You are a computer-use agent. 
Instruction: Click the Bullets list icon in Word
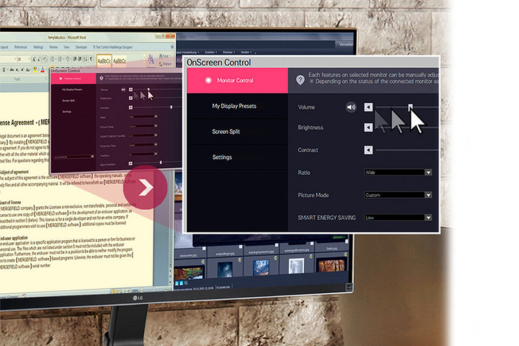(x=53, y=60)
